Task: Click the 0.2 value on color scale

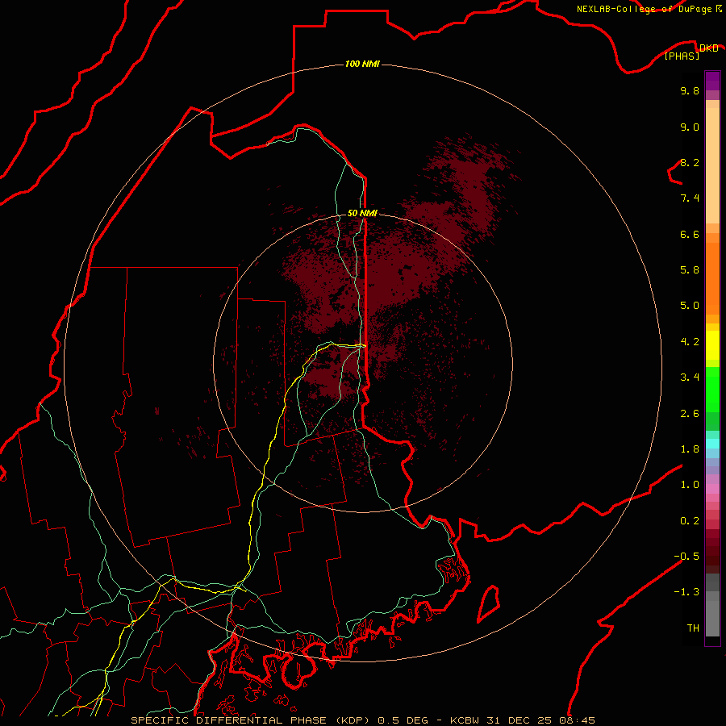Action: (x=690, y=521)
